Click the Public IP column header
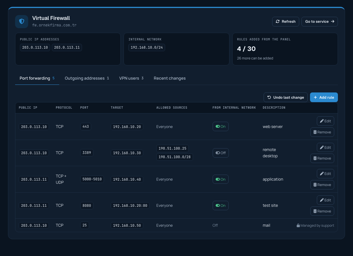The width and height of the screenshot is (353, 256). [28, 108]
